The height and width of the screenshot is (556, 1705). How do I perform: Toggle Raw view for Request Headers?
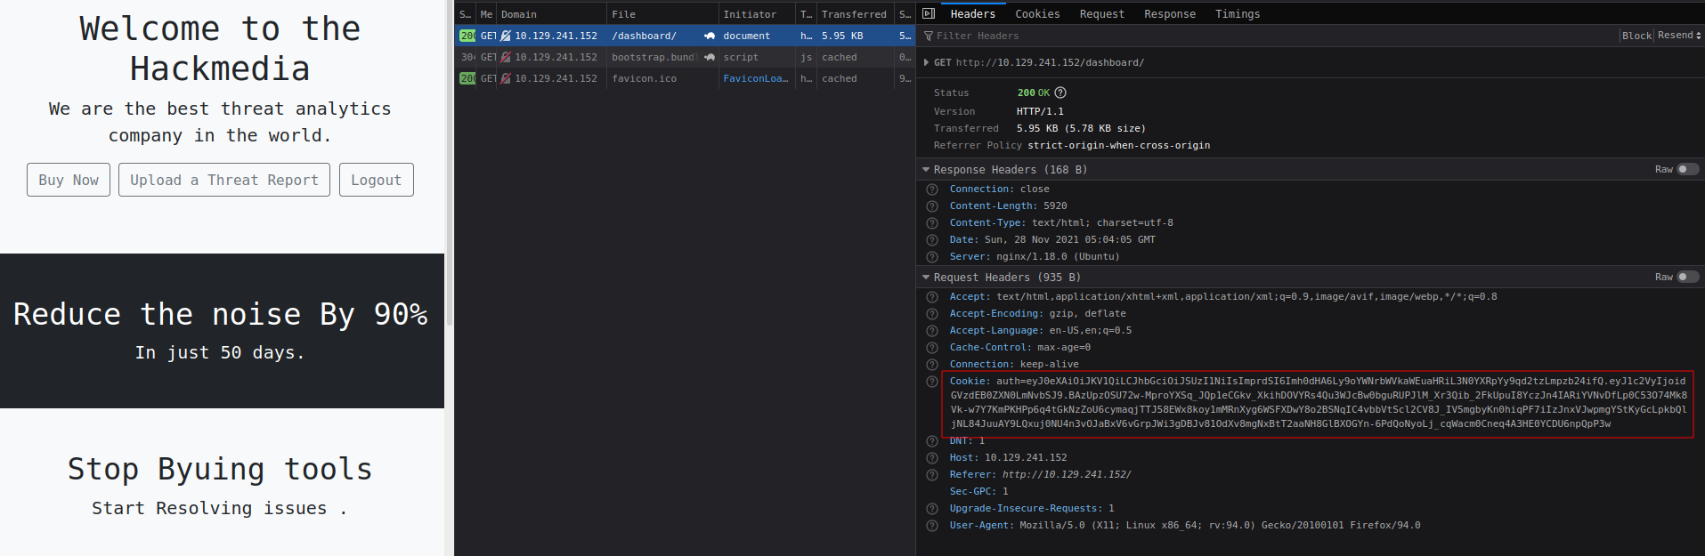pos(1686,277)
